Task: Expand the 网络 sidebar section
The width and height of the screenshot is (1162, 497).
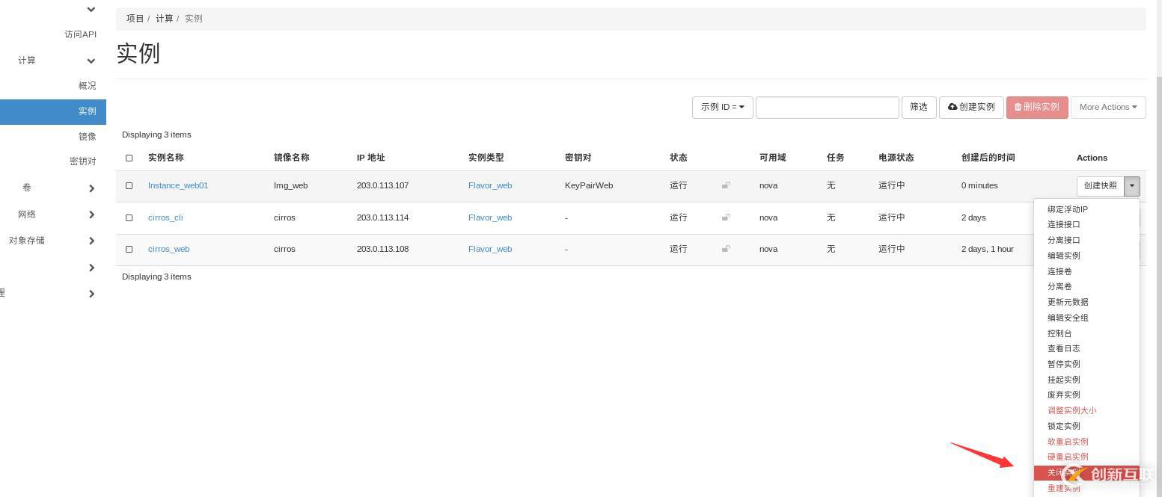Action: coord(91,214)
